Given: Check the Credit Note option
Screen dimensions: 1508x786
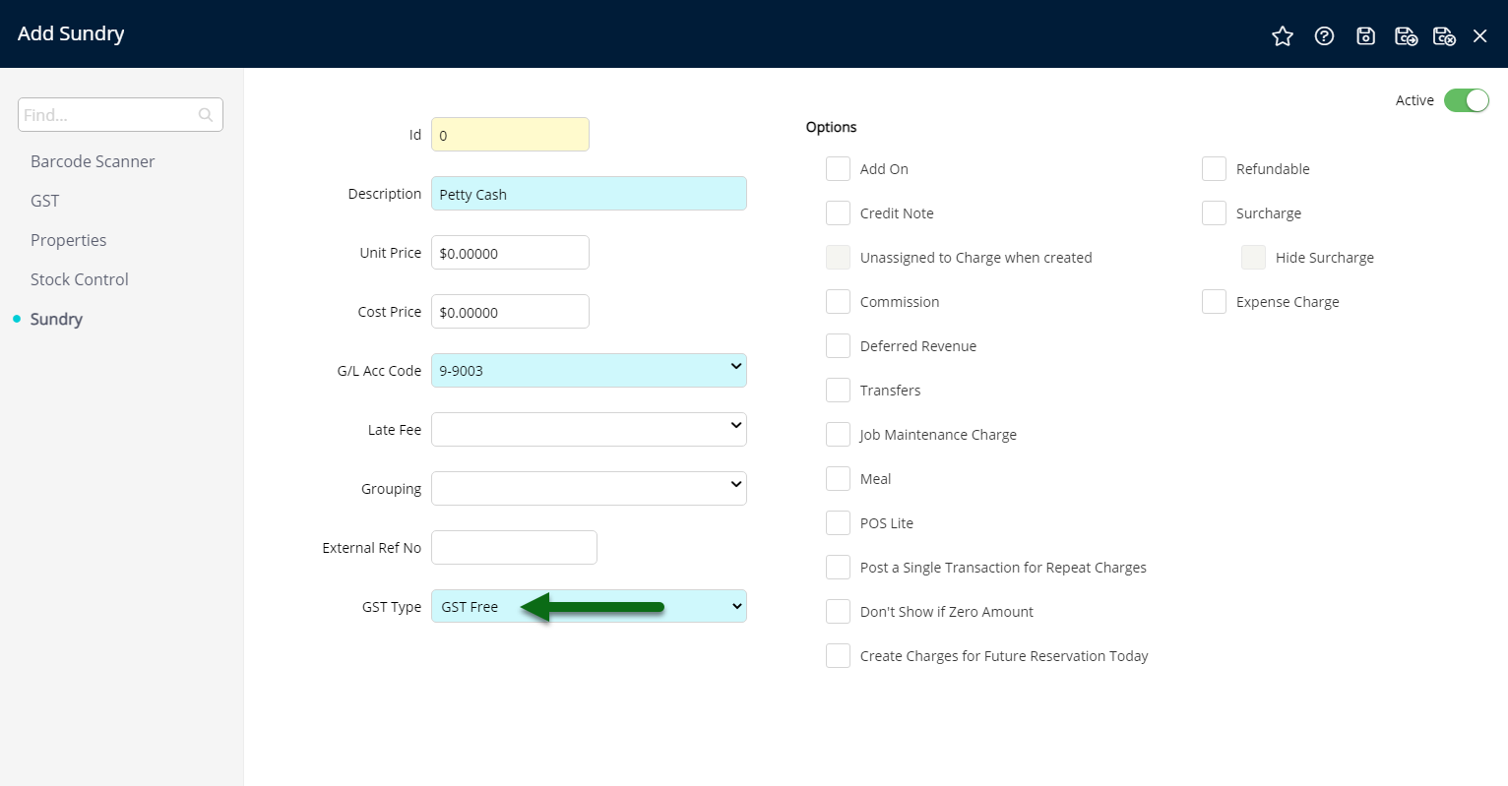Looking at the screenshot, I should [x=838, y=212].
